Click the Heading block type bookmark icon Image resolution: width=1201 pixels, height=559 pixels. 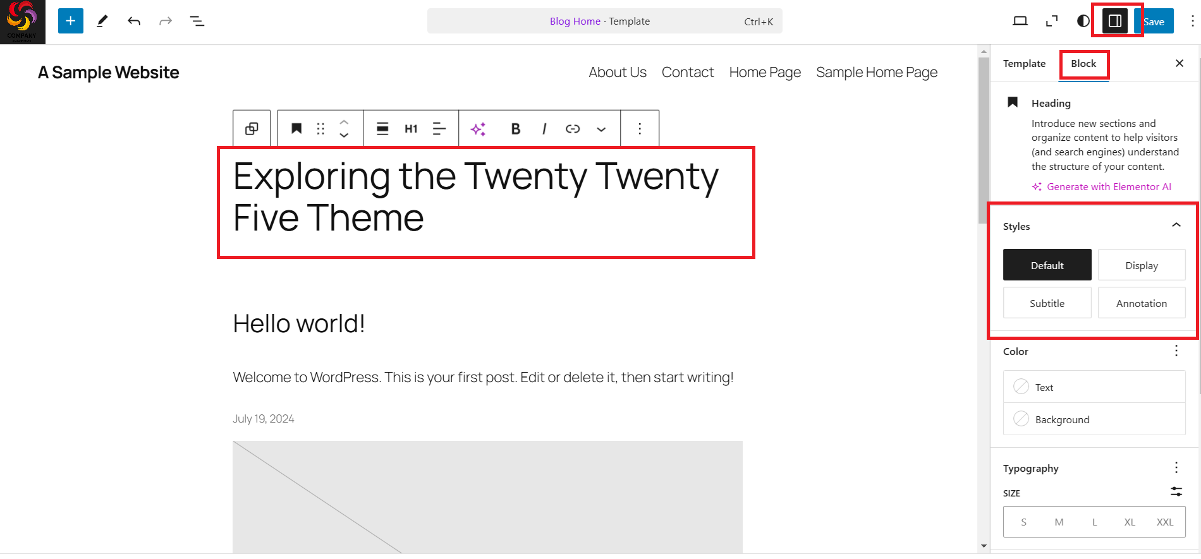click(x=296, y=129)
